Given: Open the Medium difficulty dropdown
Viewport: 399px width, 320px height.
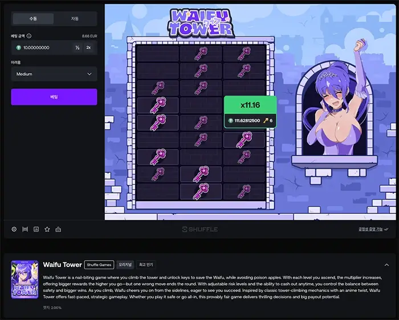Looking at the screenshot, I should tap(54, 74).
